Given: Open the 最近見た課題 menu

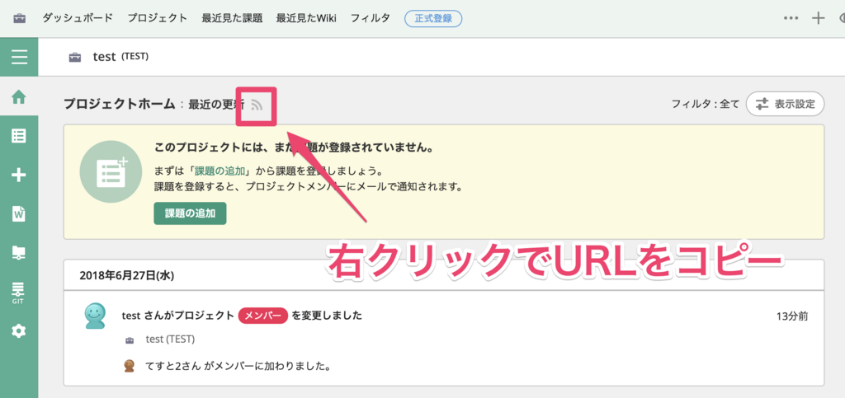Looking at the screenshot, I should click(232, 18).
